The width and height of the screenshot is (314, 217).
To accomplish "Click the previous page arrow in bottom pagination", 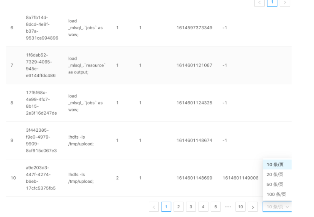I will (154, 207).
